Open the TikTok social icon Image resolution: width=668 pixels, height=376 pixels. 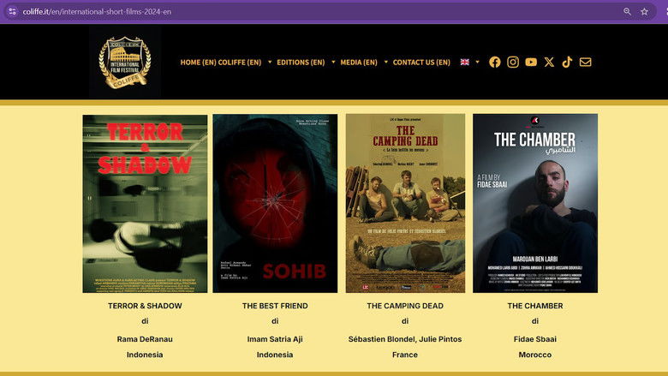point(567,62)
